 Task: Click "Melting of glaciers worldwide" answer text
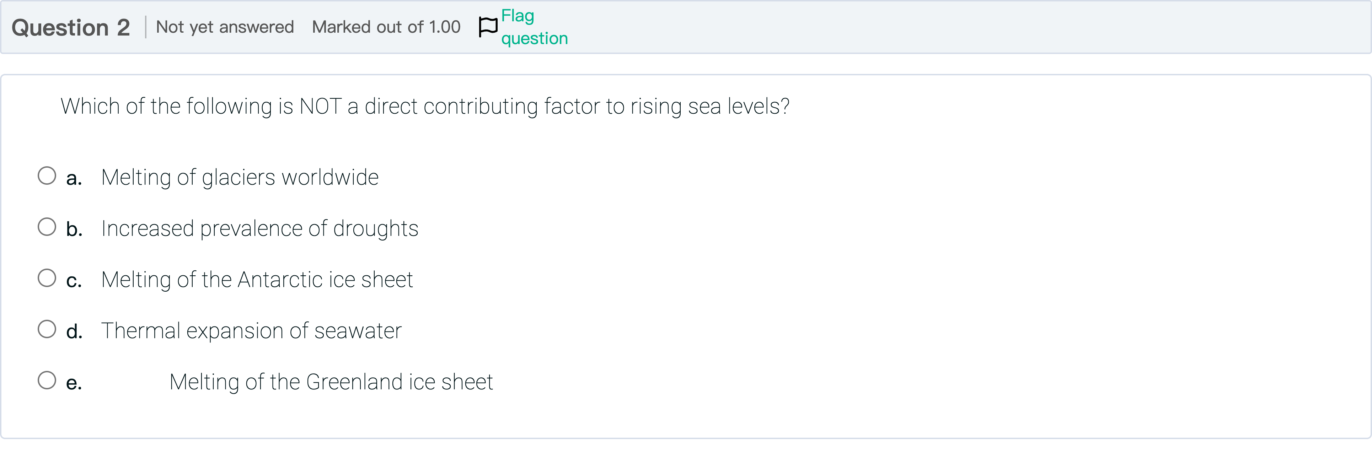(240, 177)
